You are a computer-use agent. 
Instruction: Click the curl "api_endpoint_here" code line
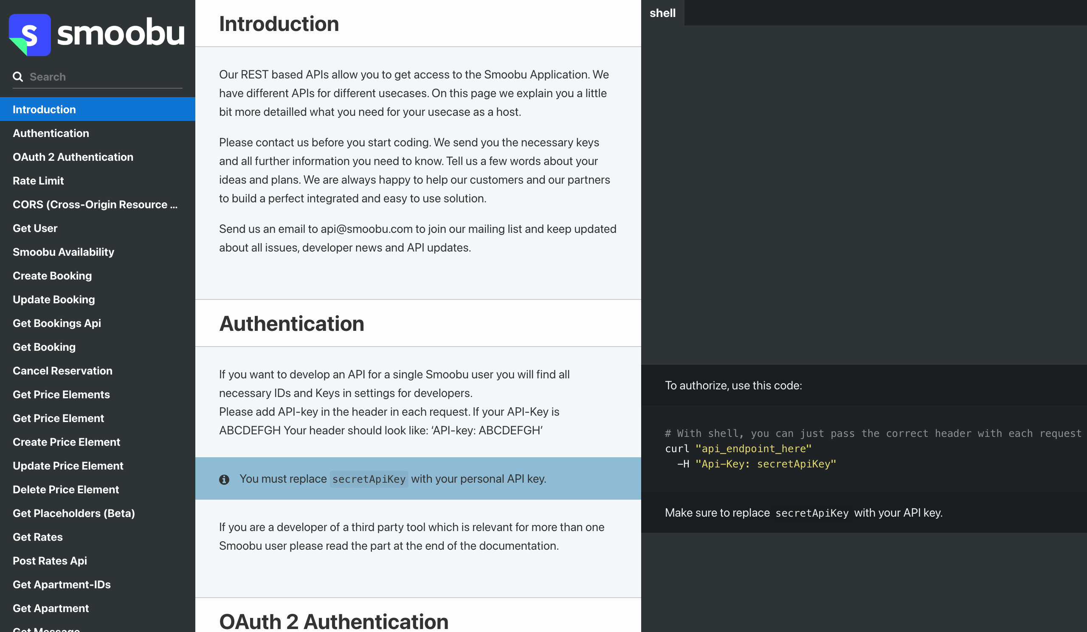click(738, 448)
